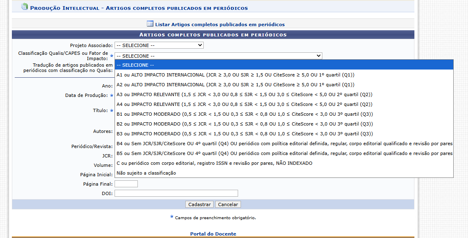Screen dimensions: 468x238
Task: Choose option A3 ou IMPACTO RELEVANTE
Action: 284,94
